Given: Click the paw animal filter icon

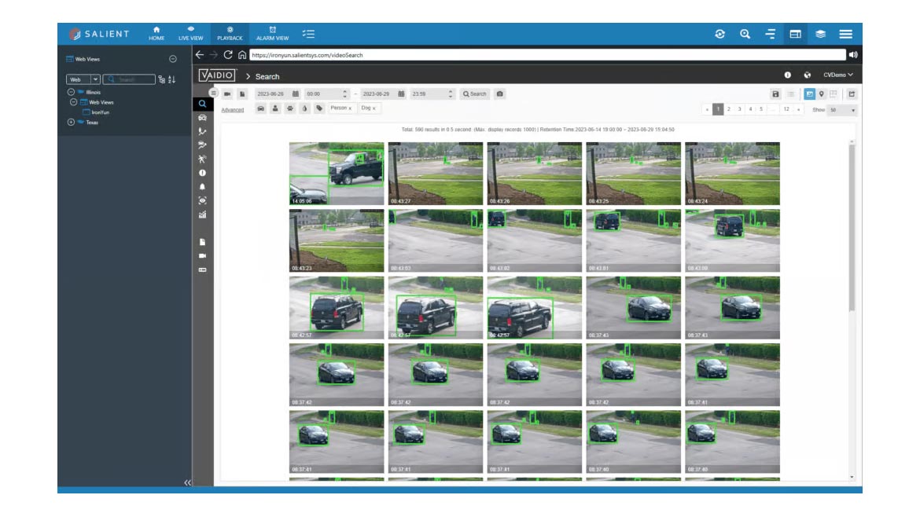Looking at the screenshot, I should (x=290, y=108).
